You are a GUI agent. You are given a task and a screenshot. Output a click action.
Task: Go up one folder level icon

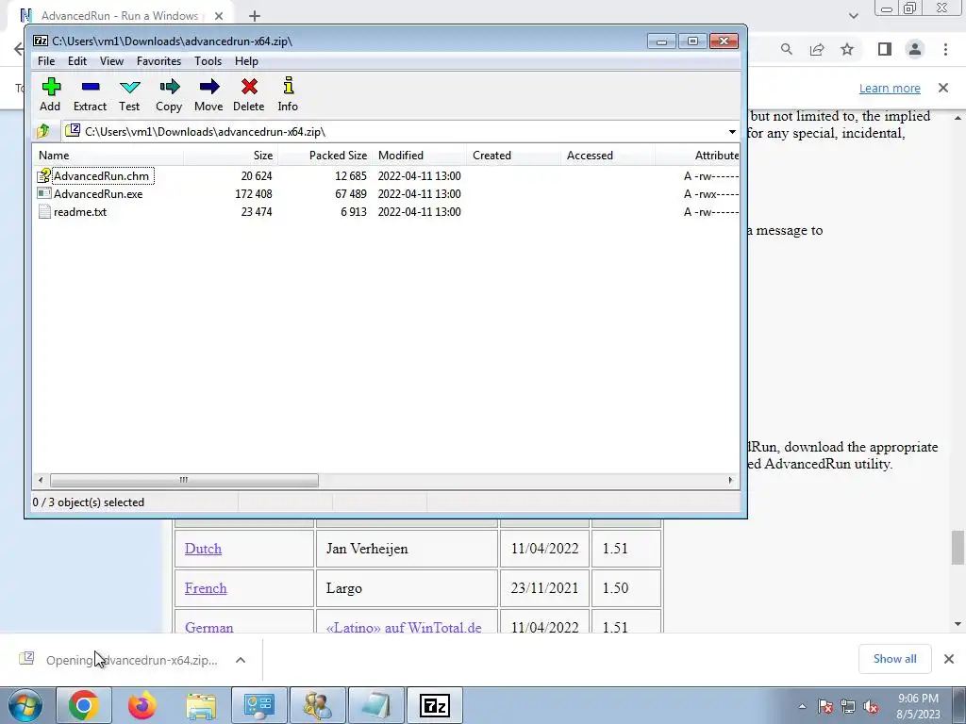pyautogui.click(x=43, y=131)
